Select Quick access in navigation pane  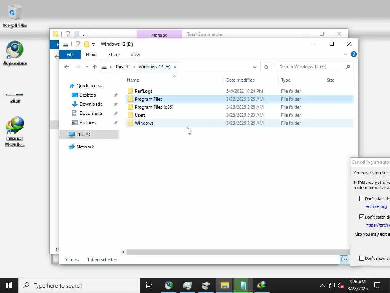(x=89, y=86)
